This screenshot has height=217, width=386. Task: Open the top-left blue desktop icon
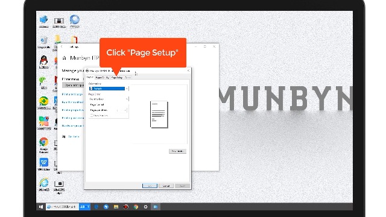point(44,22)
